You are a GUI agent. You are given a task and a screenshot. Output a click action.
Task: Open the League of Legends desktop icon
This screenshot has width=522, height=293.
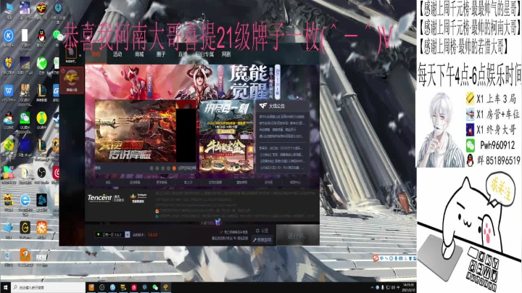coord(41,91)
